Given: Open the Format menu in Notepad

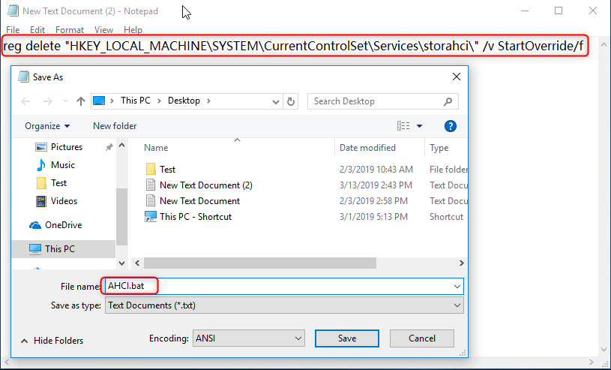Looking at the screenshot, I should 70,30.
